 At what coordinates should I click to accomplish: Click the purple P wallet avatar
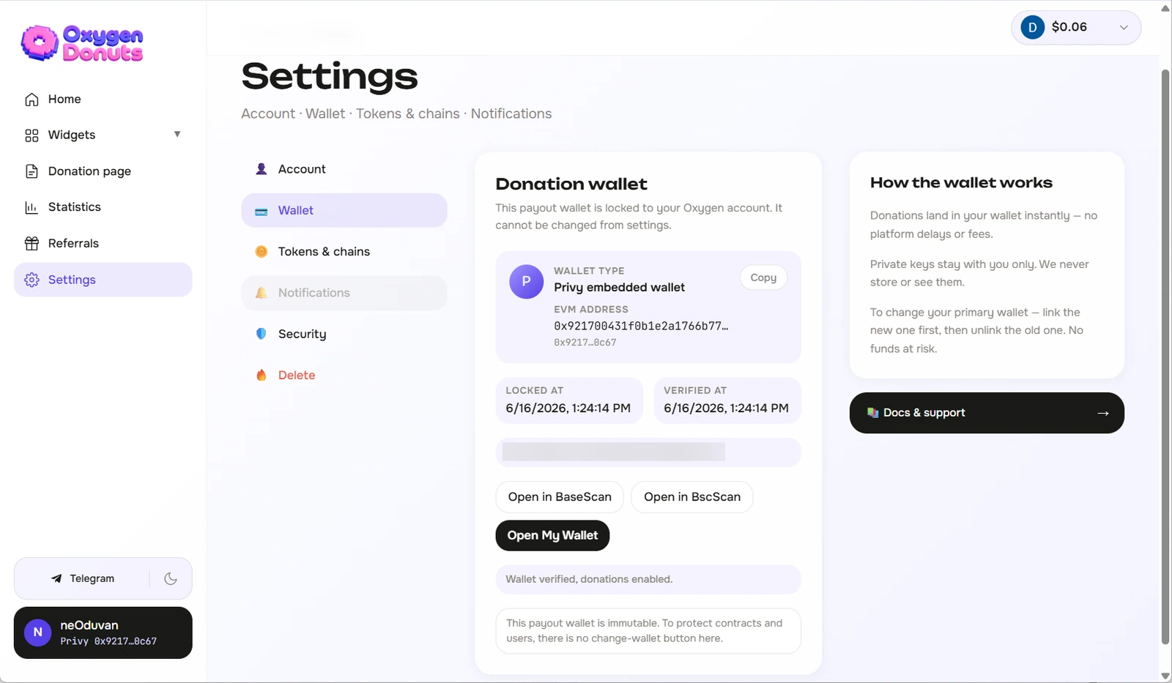point(526,281)
